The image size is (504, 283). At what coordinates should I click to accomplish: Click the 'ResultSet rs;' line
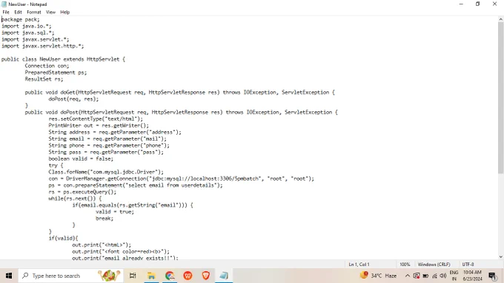pyautogui.click(x=44, y=79)
